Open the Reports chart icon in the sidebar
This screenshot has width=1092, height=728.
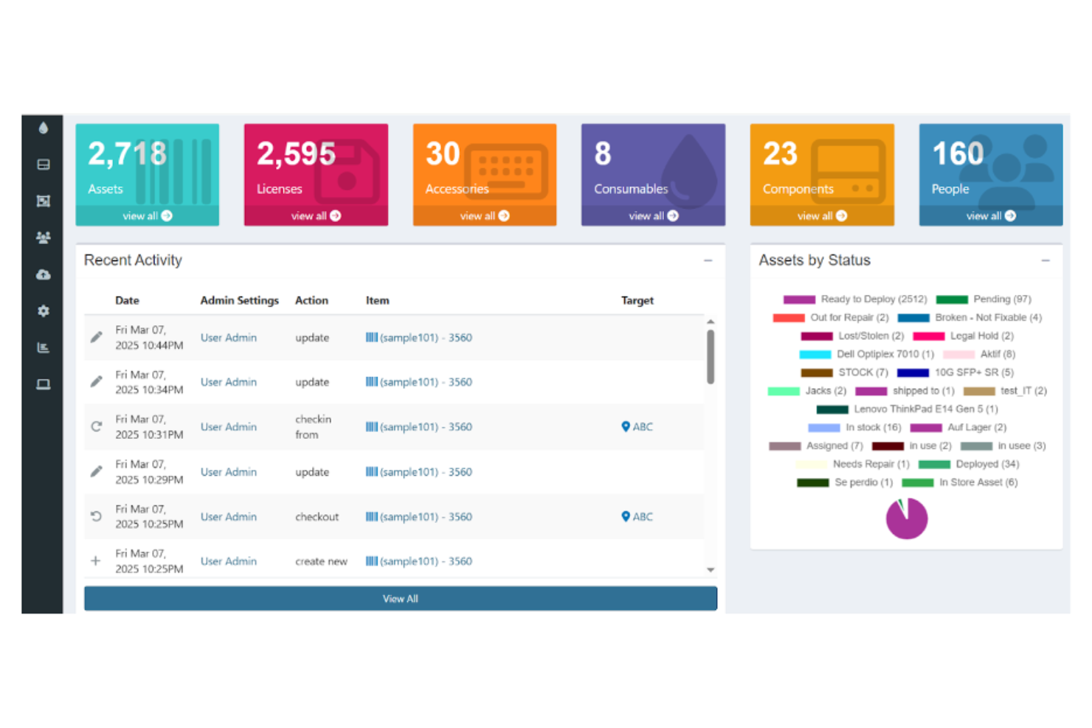click(x=43, y=347)
